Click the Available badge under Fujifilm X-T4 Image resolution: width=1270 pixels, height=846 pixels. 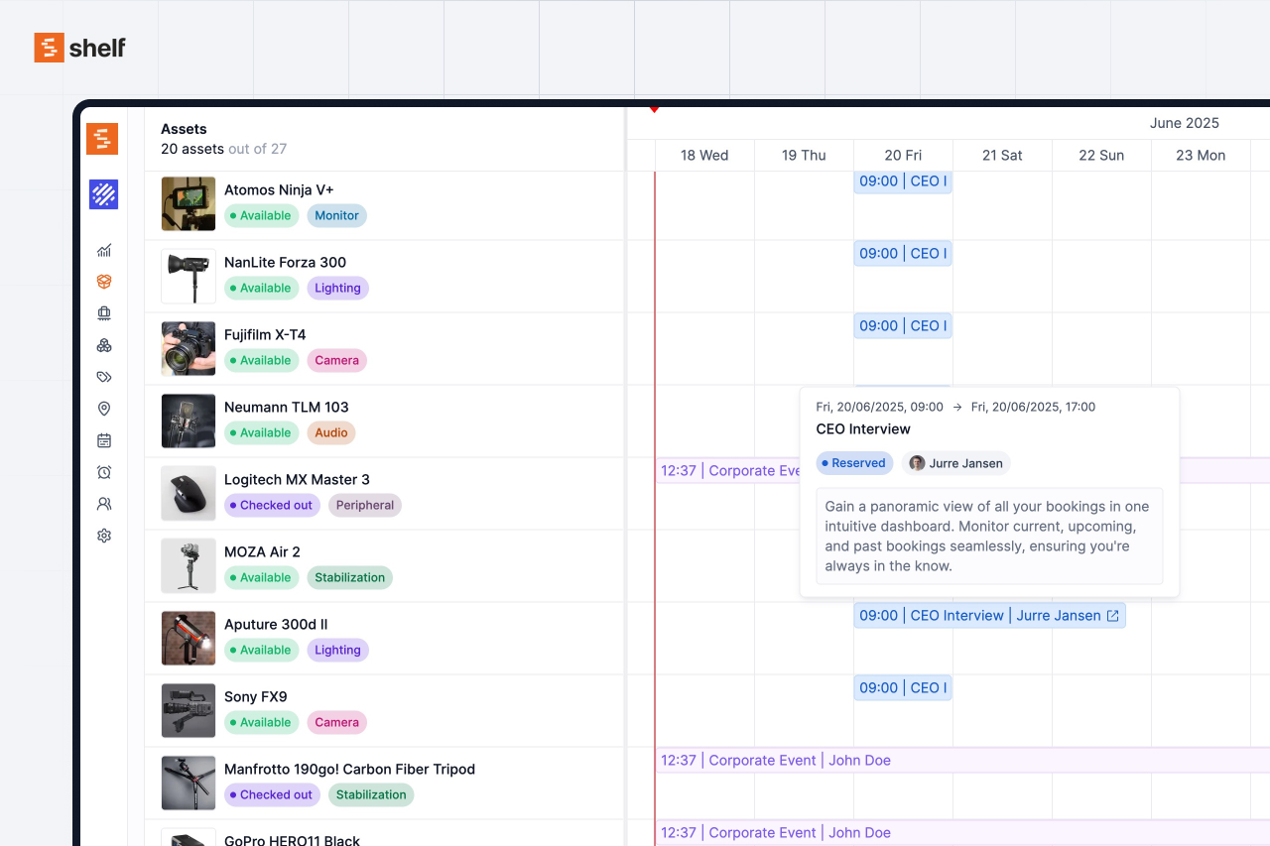tap(261, 360)
